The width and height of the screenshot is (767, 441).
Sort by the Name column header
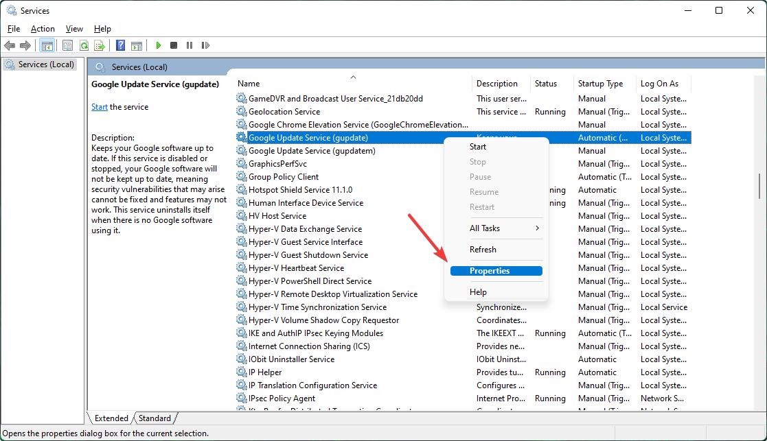[353, 84]
